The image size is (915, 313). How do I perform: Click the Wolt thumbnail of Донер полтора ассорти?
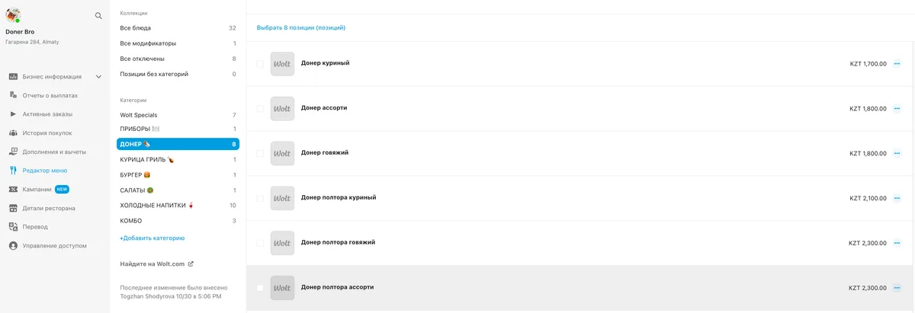[x=282, y=288]
